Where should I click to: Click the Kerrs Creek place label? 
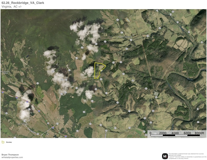tap(23, 124)
